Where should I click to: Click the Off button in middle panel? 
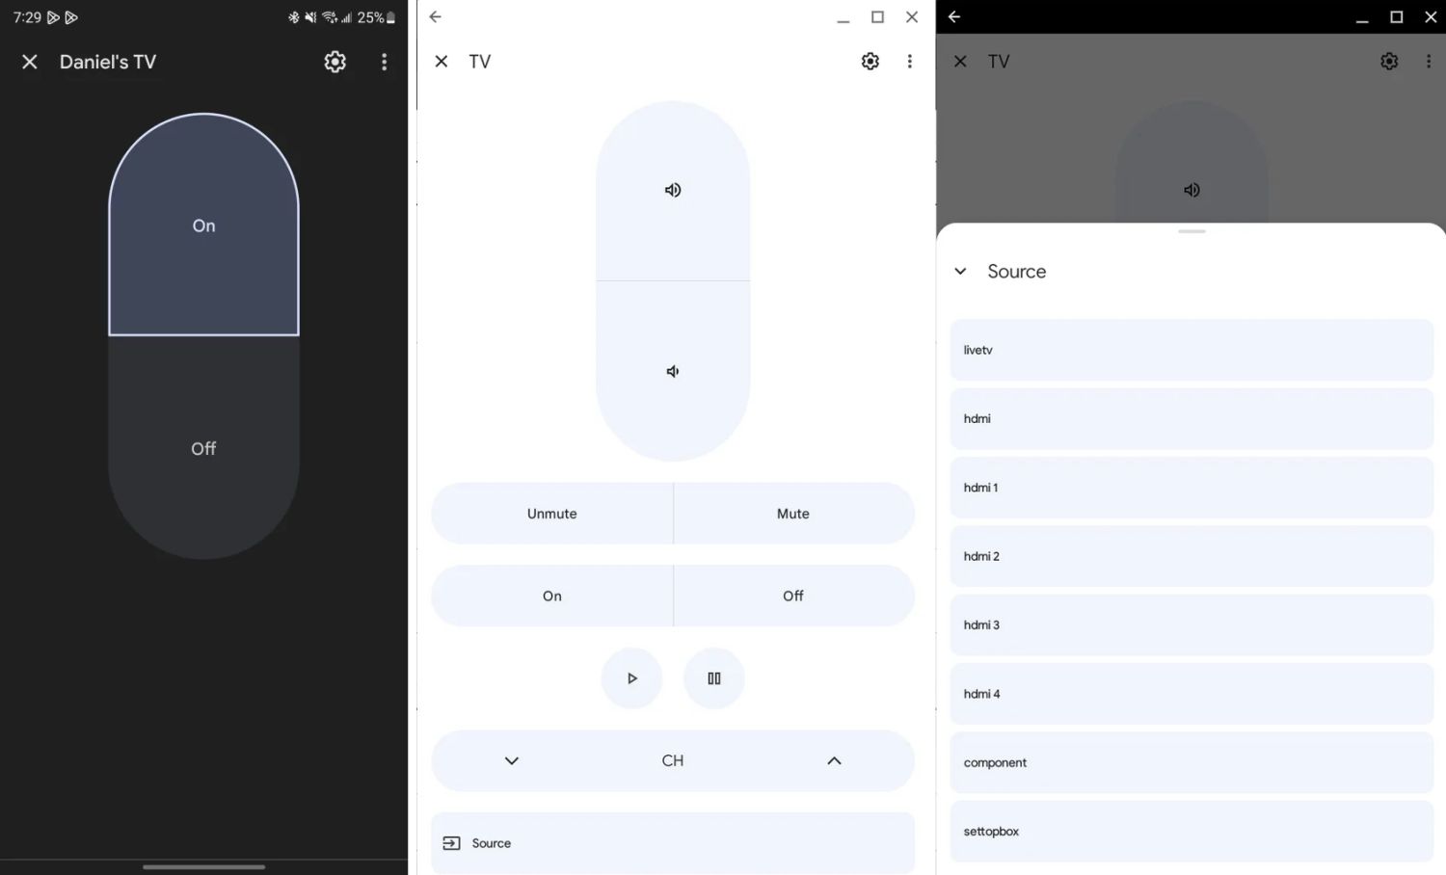click(x=792, y=596)
